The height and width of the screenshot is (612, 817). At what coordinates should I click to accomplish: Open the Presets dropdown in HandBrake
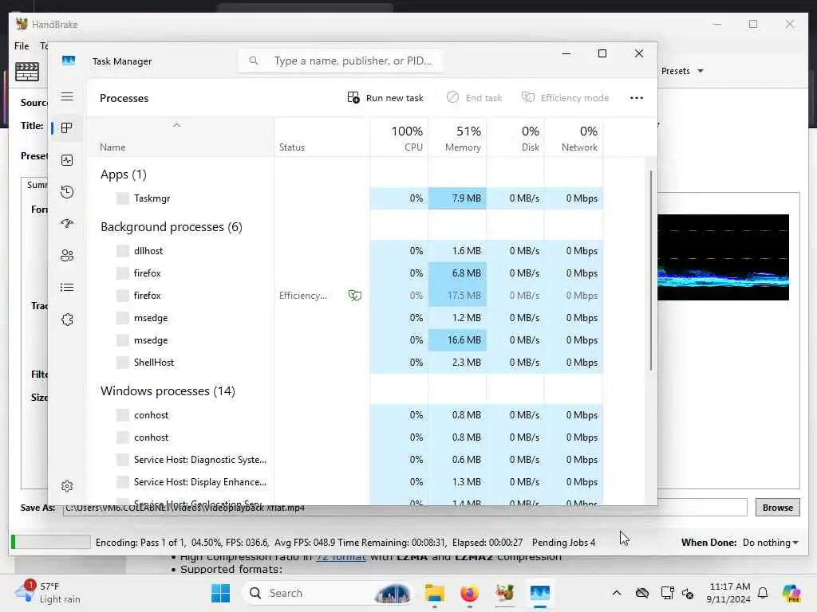pyautogui.click(x=682, y=71)
